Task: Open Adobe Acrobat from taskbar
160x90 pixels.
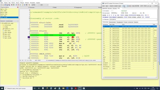Action: click(75, 88)
